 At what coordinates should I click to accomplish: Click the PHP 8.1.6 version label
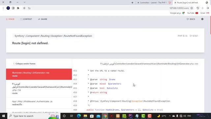click(x=182, y=36)
